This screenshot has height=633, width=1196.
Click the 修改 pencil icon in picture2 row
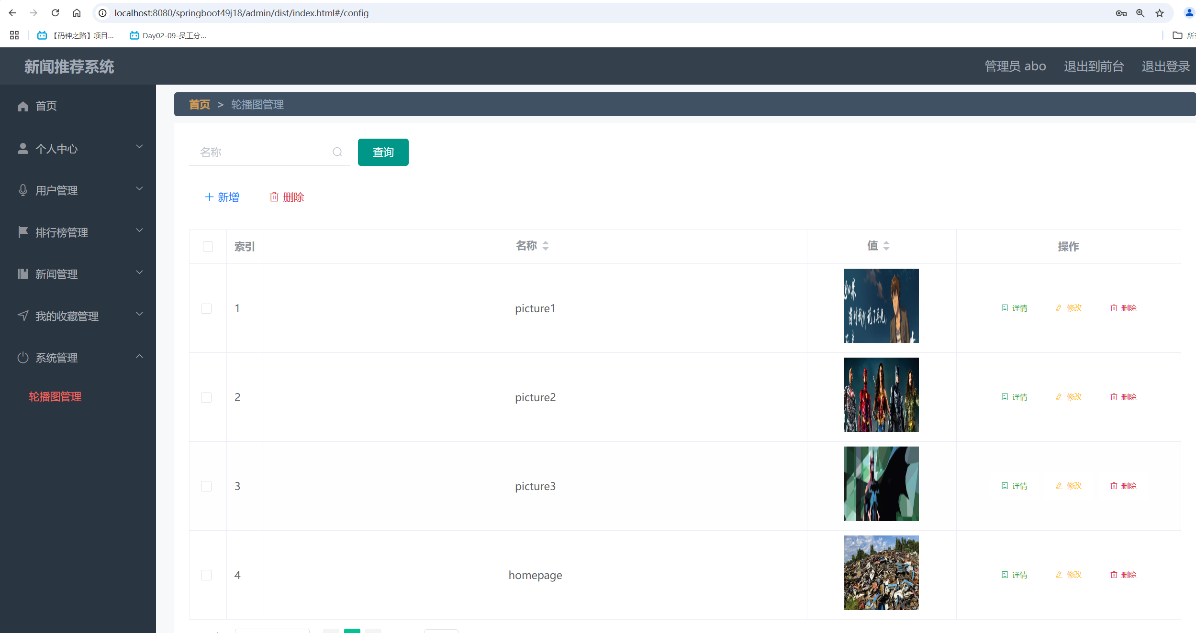click(x=1059, y=397)
